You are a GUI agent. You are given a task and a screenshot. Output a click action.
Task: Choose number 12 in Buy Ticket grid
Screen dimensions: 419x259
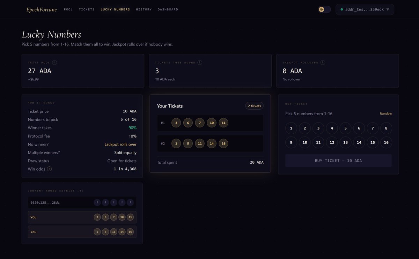[x=332, y=142]
